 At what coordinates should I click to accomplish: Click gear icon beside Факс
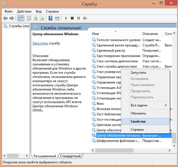(x=94, y=103)
